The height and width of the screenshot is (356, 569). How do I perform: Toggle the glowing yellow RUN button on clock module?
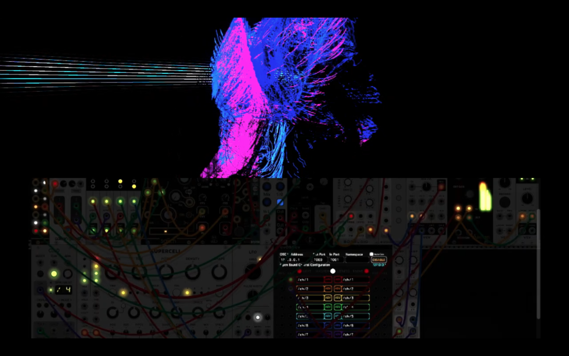[54, 274]
